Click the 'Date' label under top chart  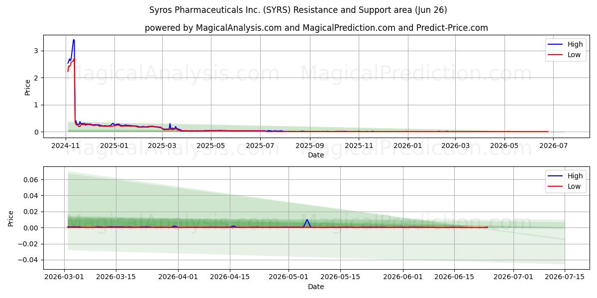316,155
